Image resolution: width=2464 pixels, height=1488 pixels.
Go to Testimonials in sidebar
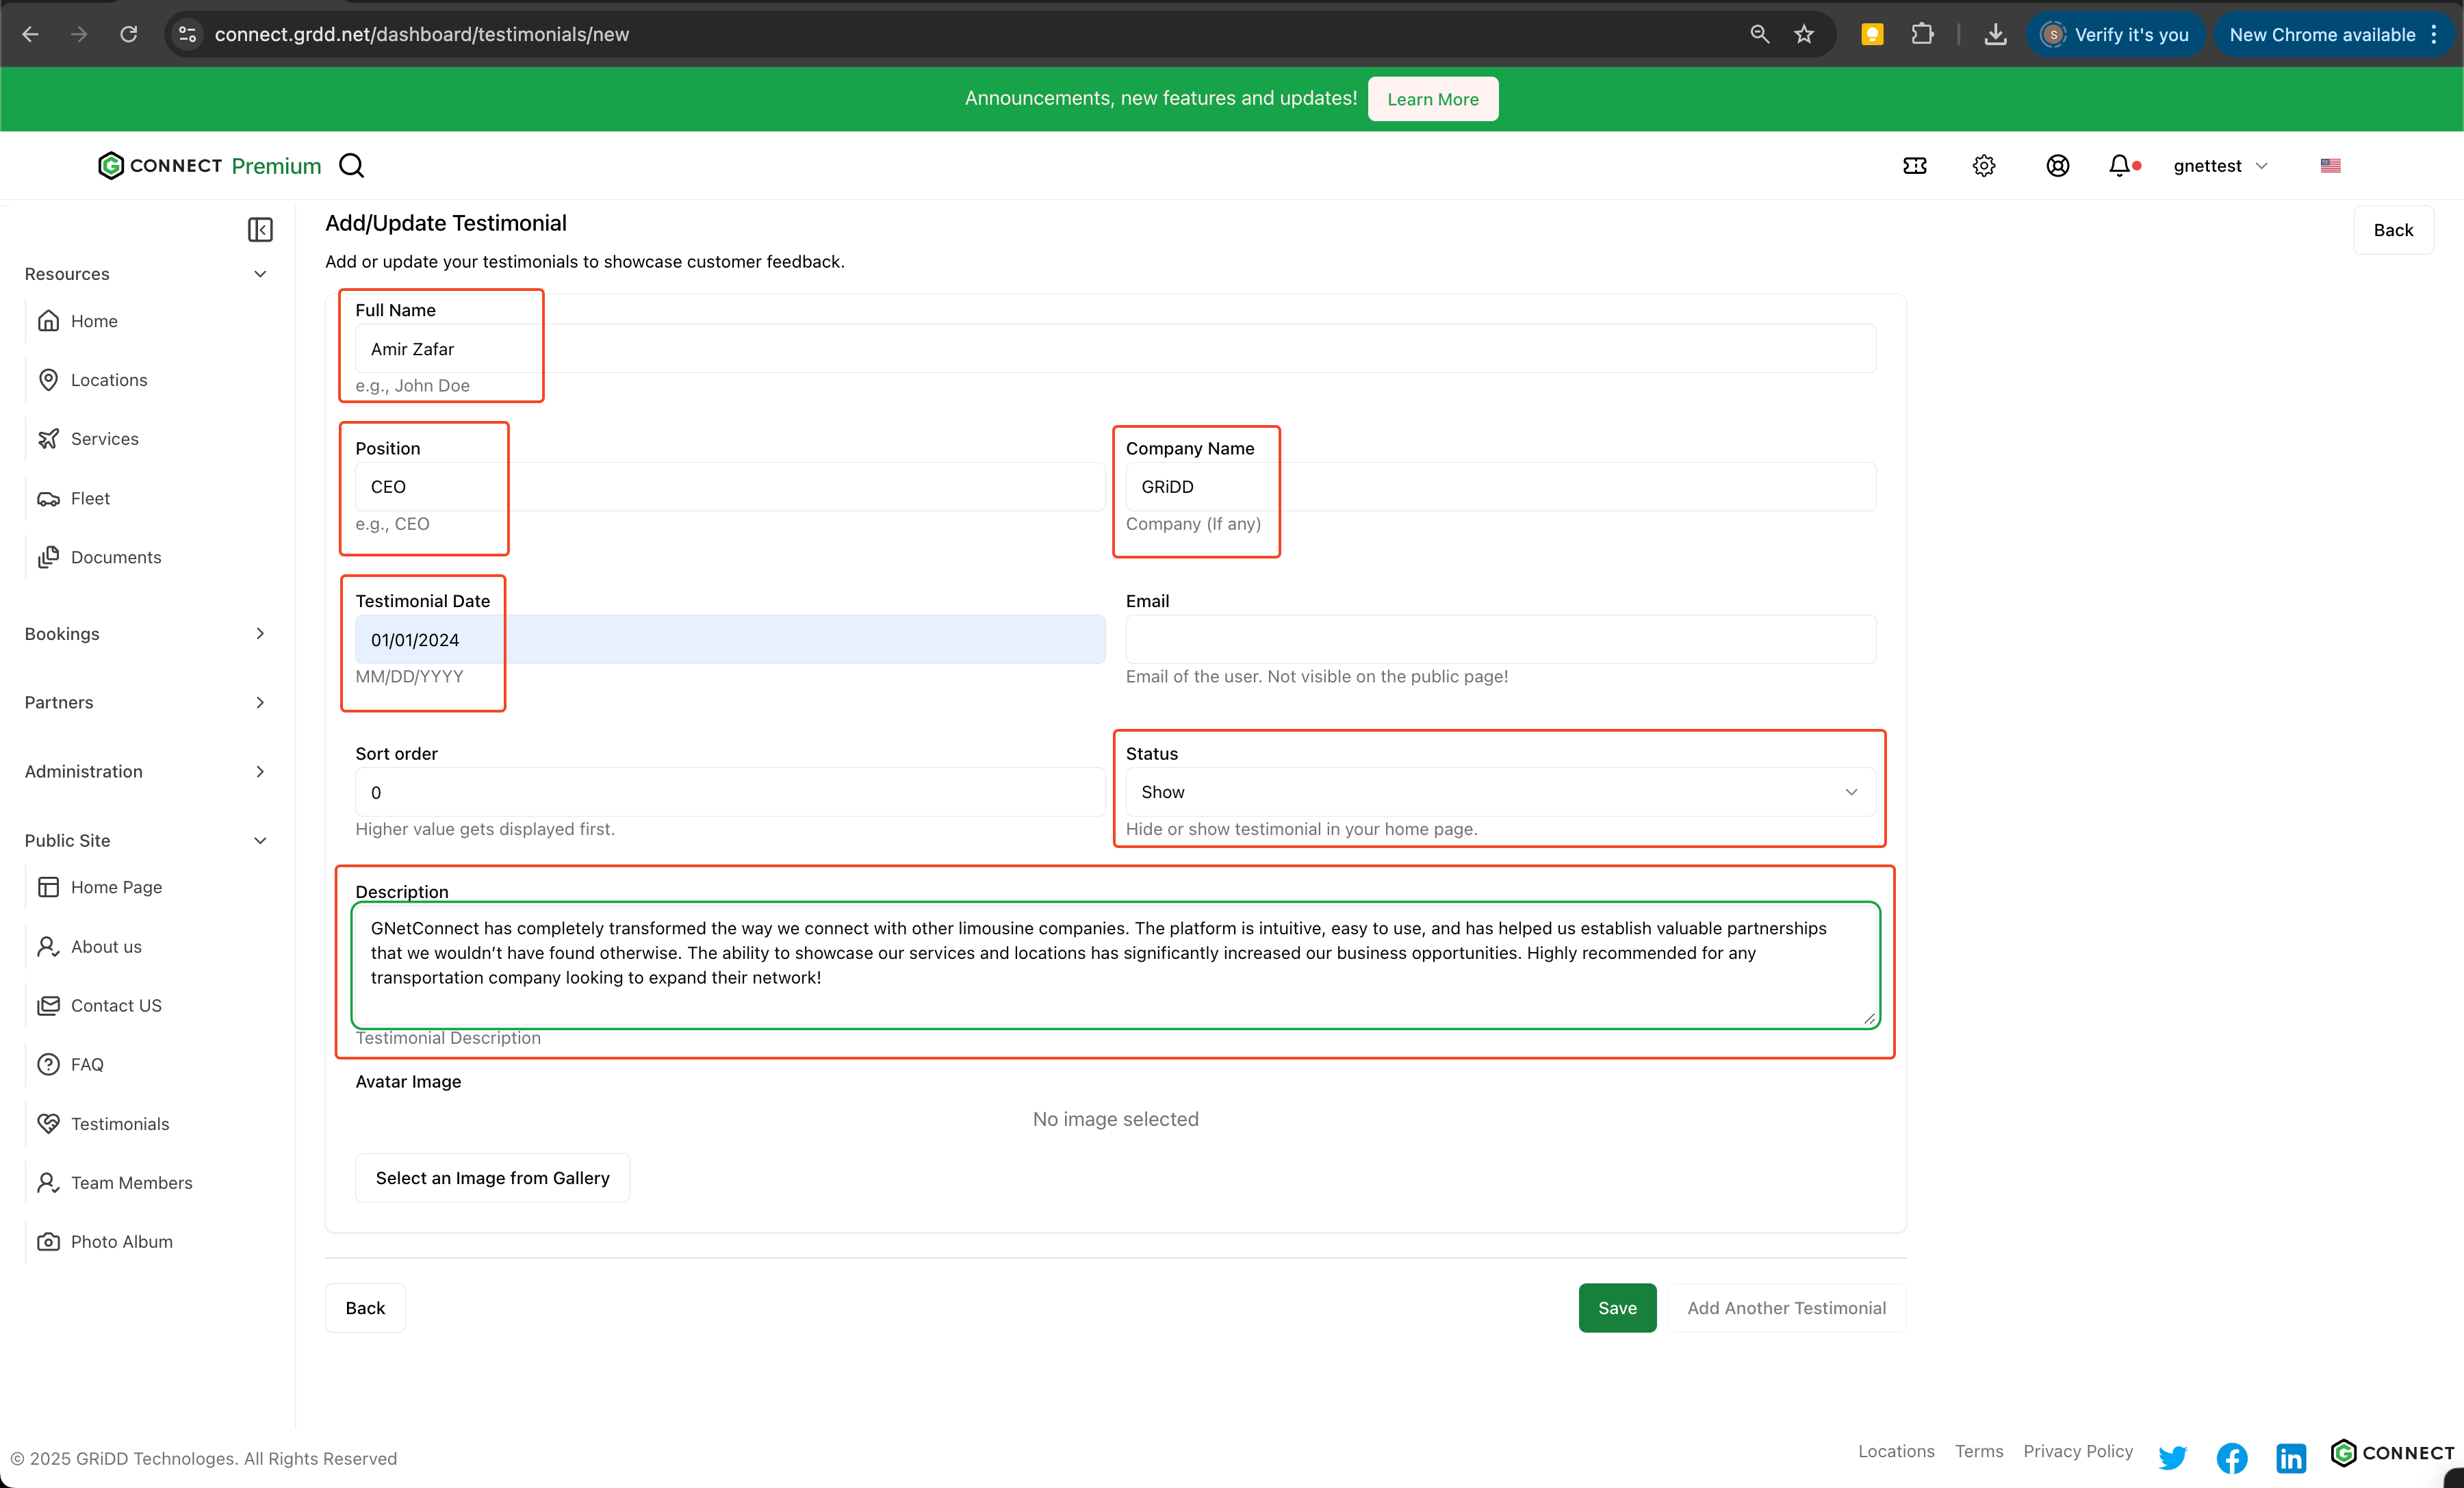click(x=120, y=1123)
